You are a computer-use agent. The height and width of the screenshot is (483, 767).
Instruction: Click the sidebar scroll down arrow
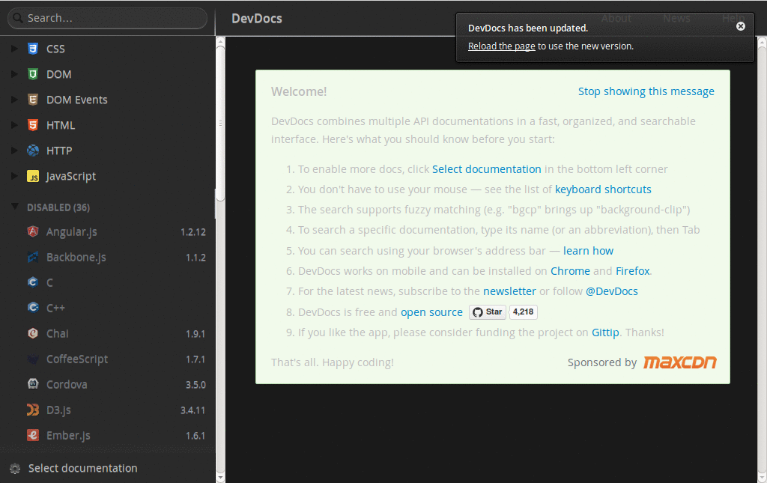click(x=221, y=477)
